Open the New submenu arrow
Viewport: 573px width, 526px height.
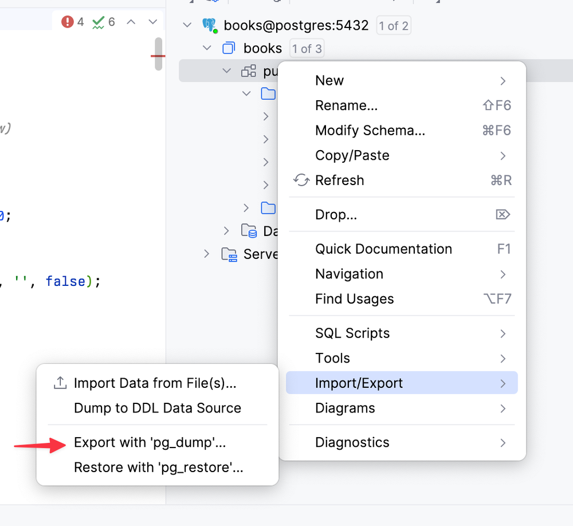504,80
